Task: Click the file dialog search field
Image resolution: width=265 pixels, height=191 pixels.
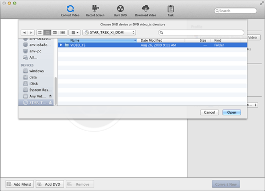Action: click(201, 33)
